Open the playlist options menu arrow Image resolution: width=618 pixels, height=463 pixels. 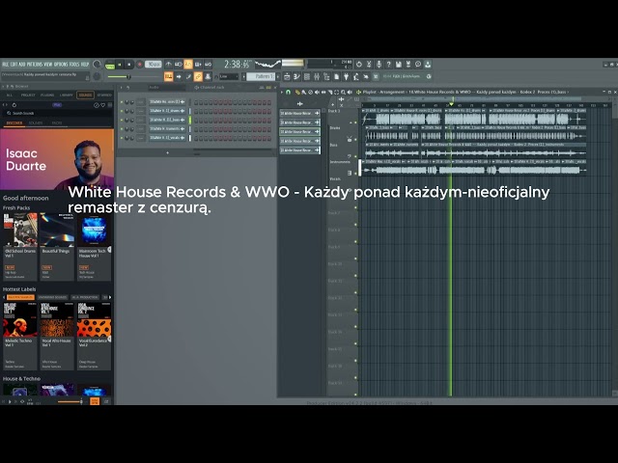(281, 92)
